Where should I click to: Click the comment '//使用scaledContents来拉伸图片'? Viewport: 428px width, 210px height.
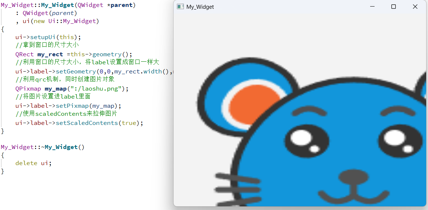click(x=66, y=114)
